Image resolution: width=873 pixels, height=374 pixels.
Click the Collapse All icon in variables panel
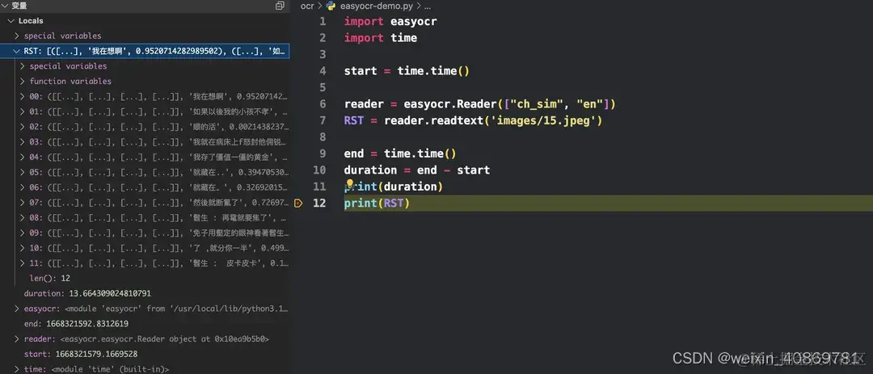280,6
